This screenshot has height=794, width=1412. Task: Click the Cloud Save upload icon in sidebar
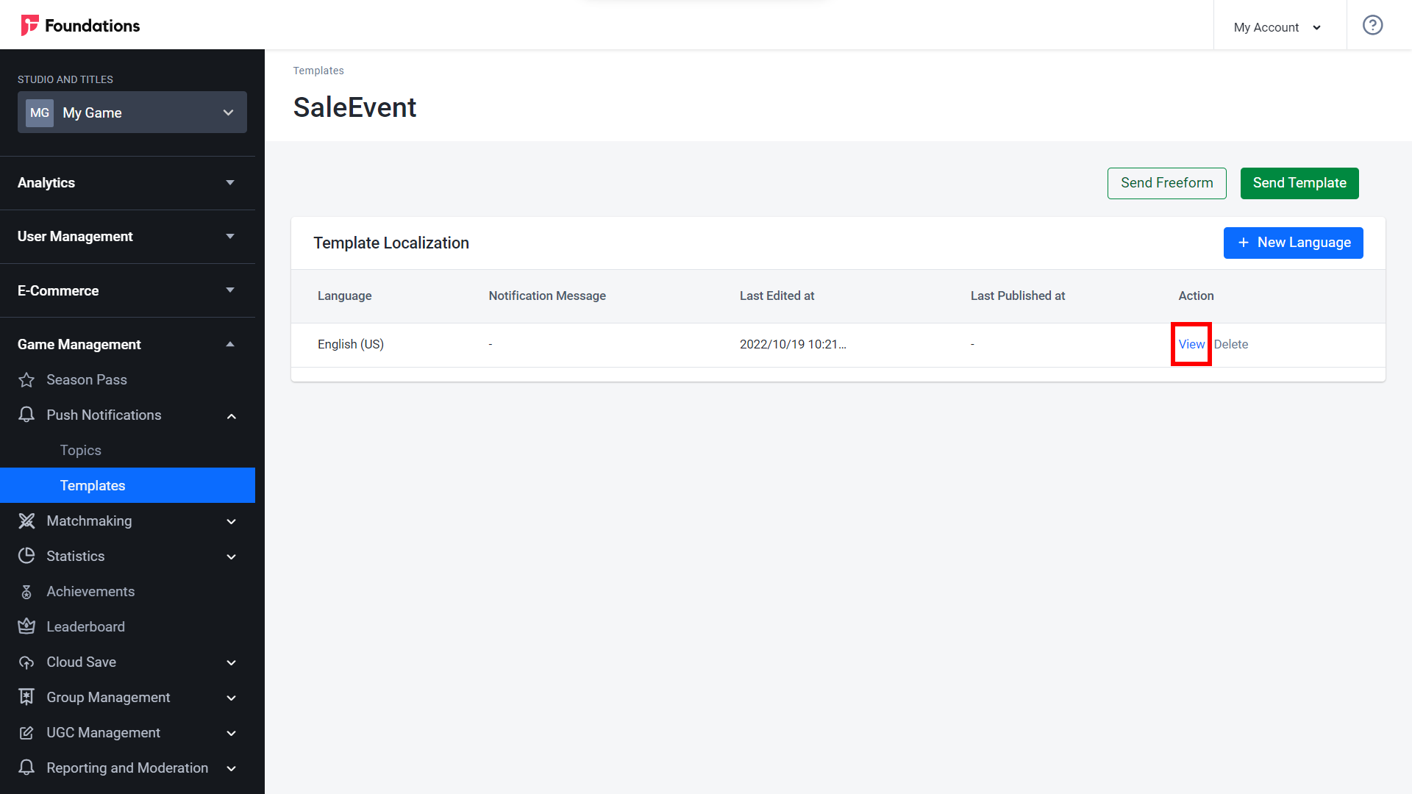coord(27,662)
